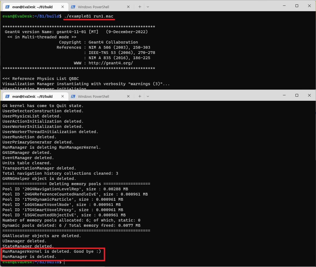316x267 pixels.
Task: Close evan@EvaDesk tab in the top window
Action: pyautogui.click(x=63, y=7)
